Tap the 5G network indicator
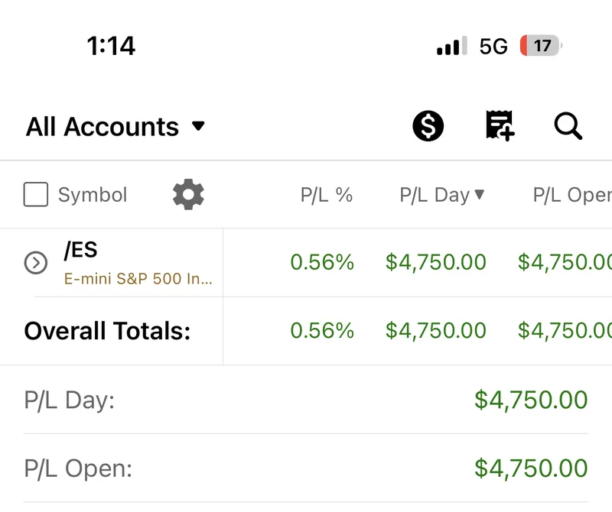 (493, 47)
